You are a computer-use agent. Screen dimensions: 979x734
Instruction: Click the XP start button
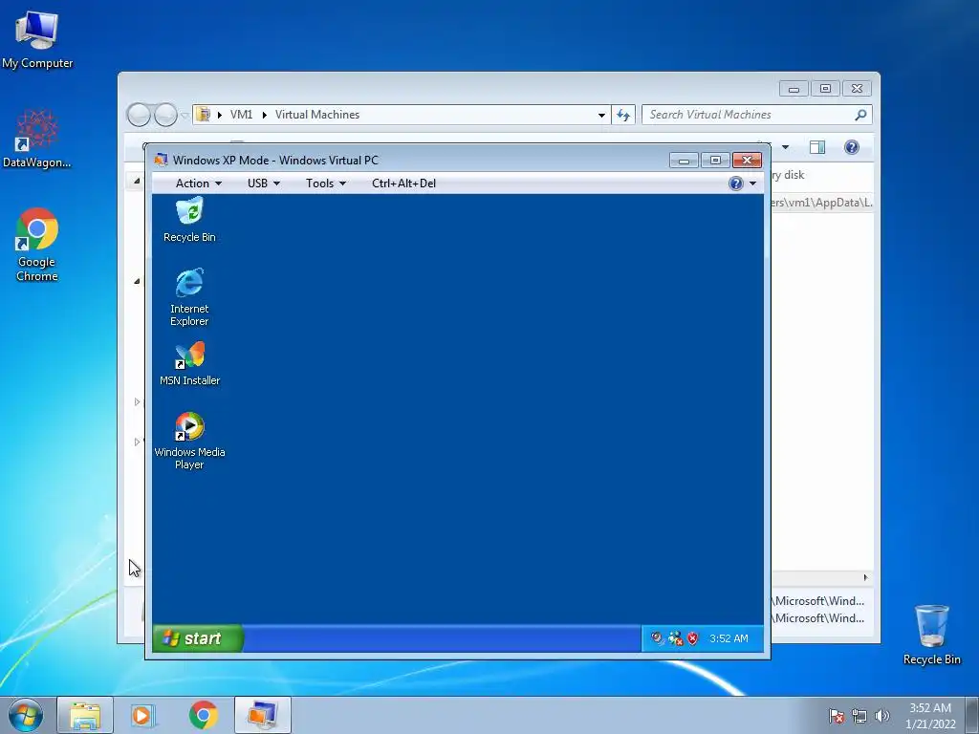197,637
